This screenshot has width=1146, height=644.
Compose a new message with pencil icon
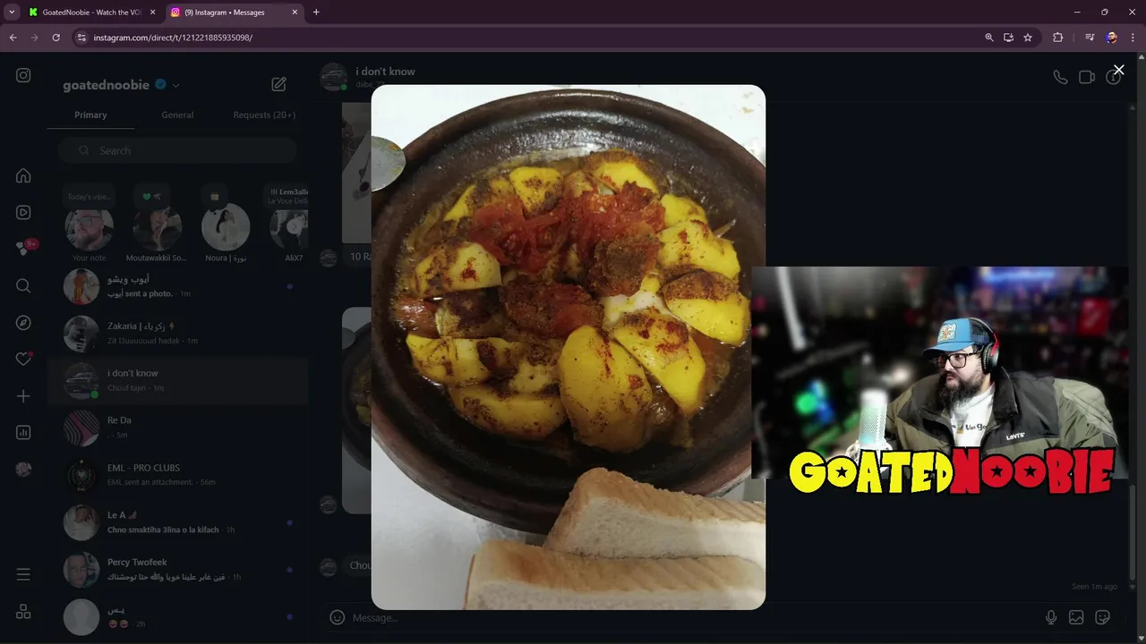tap(278, 84)
